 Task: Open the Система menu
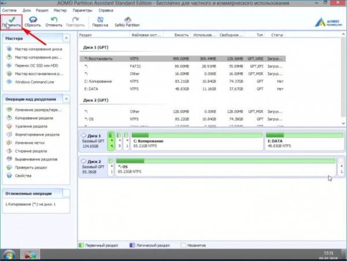(x=9, y=10)
